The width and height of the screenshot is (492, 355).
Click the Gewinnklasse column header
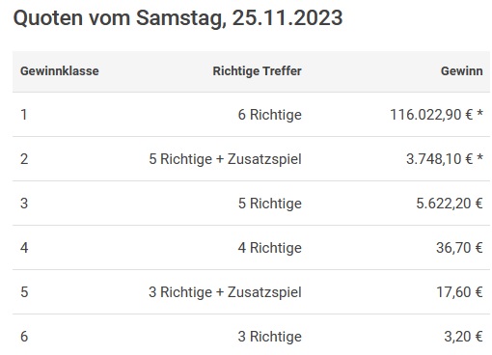pyautogui.click(x=60, y=71)
